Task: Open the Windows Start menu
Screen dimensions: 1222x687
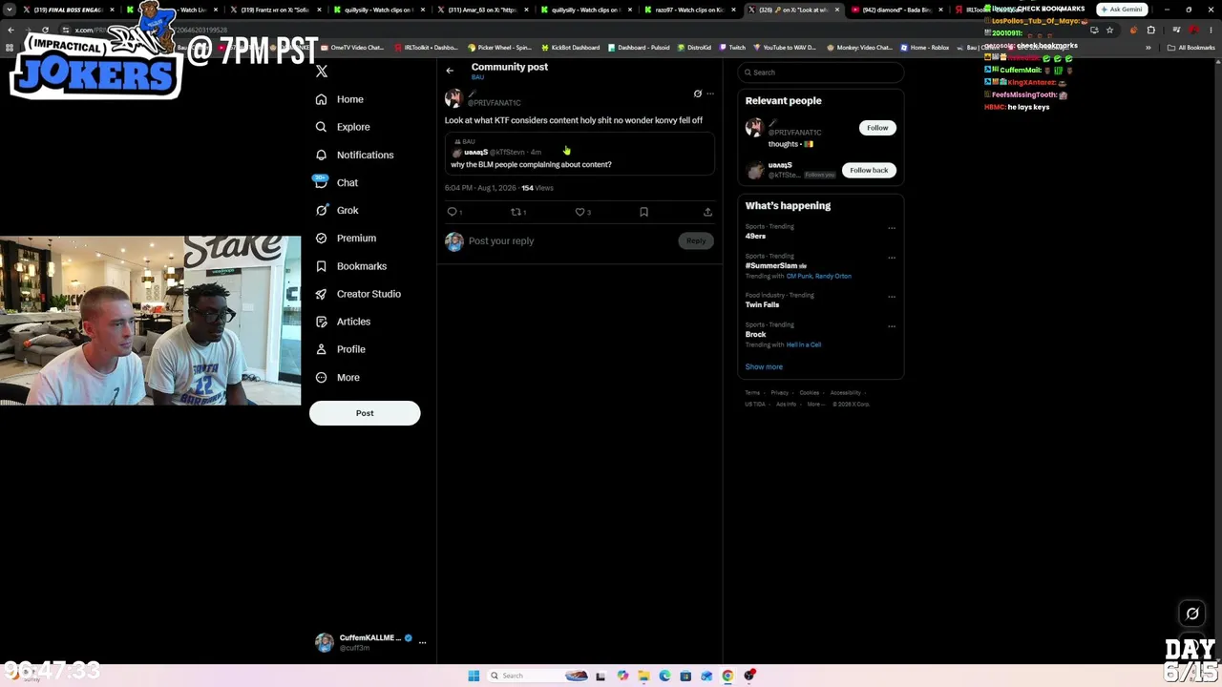Action: 474,676
